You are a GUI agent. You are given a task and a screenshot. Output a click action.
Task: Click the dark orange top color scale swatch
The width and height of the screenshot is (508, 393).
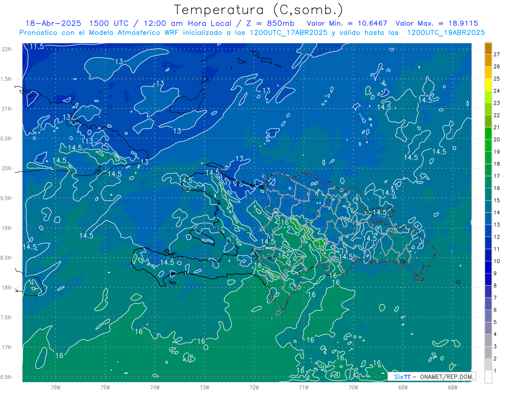click(488, 48)
